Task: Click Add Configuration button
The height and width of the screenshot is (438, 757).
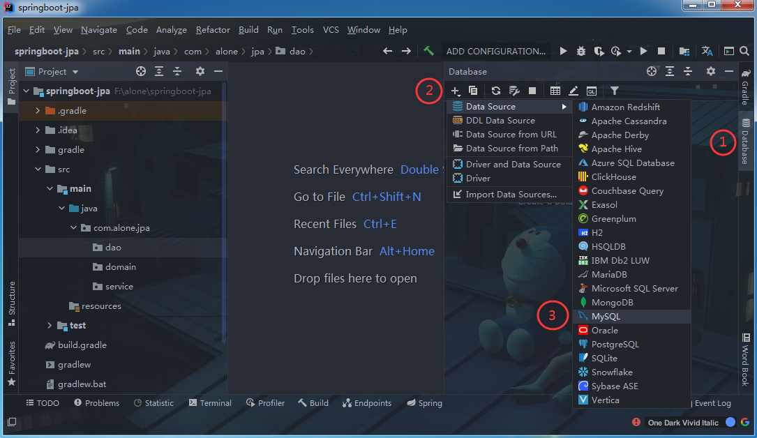Action: click(x=496, y=51)
